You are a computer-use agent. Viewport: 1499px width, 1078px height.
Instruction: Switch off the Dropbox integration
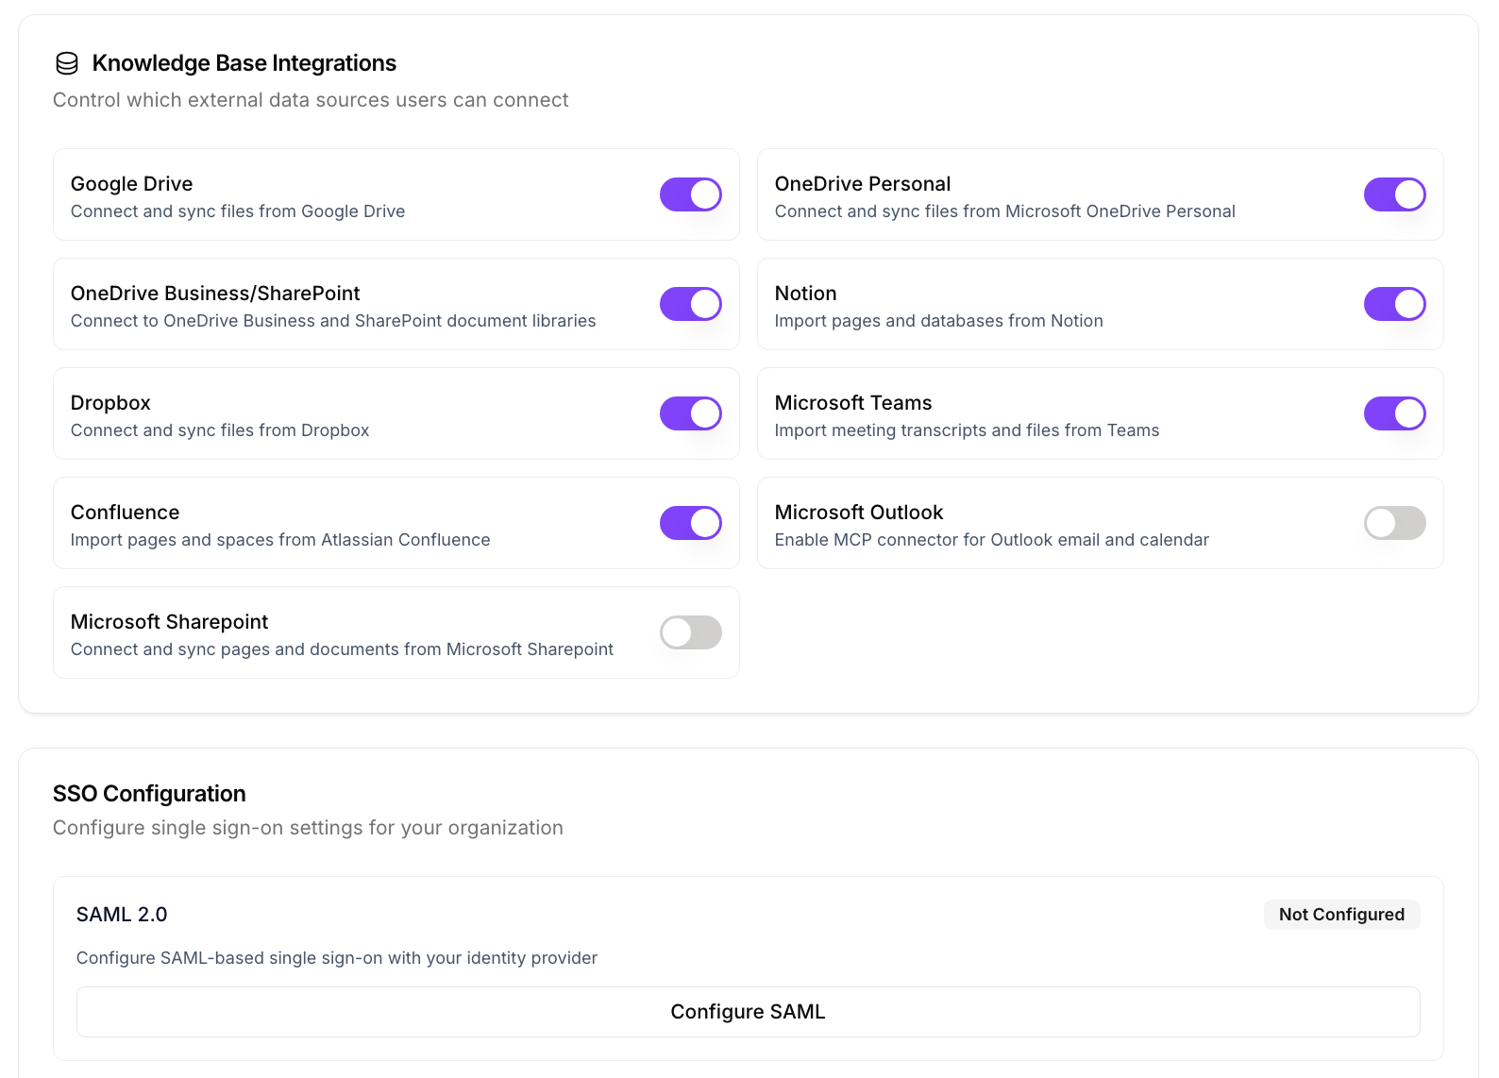[x=690, y=413]
